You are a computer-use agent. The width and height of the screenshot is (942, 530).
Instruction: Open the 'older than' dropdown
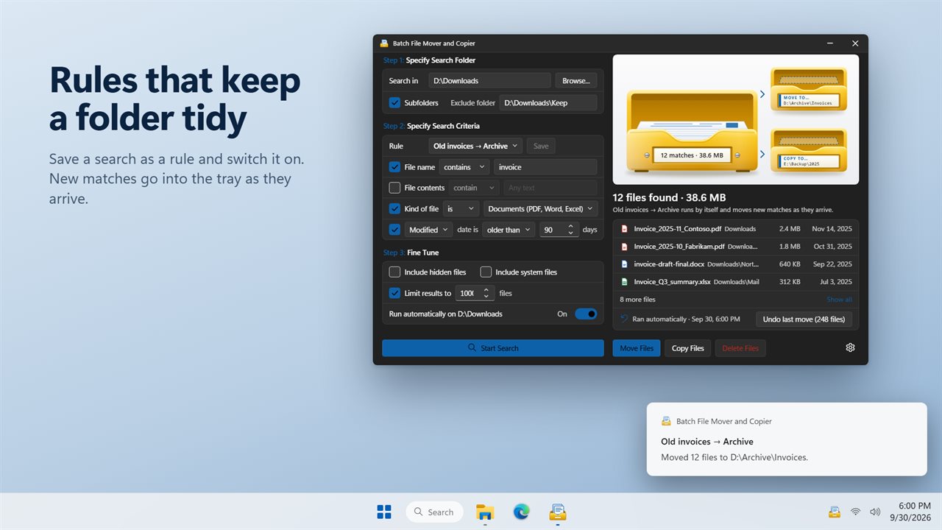(x=509, y=230)
